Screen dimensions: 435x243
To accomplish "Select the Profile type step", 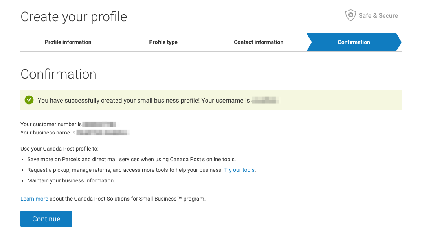I will [x=163, y=42].
